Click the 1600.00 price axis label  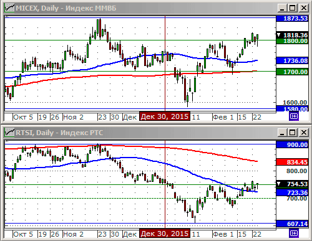point(295,102)
